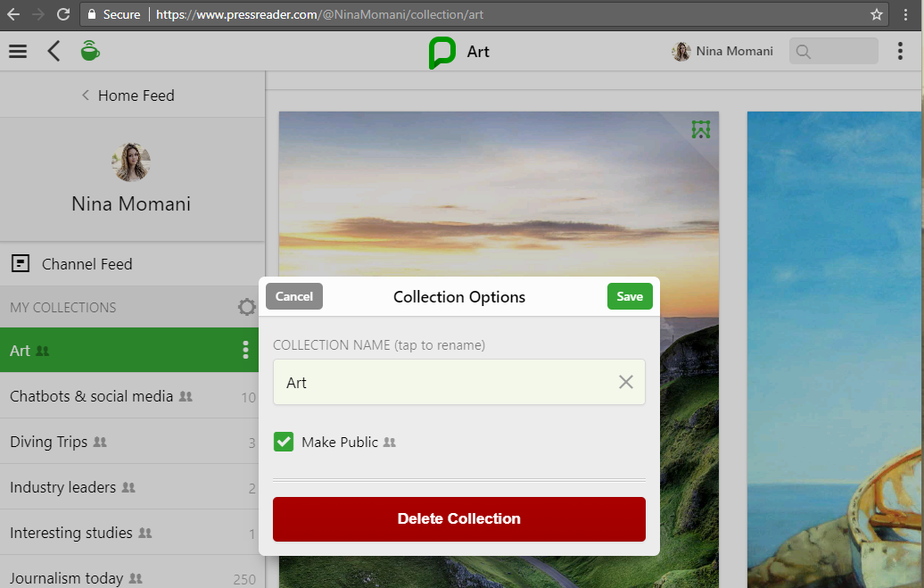
Task: Click the browser forward arrow
Action: click(38, 14)
